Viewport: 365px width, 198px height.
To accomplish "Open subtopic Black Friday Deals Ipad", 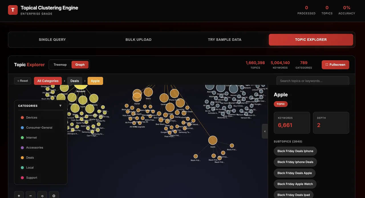I will [x=293, y=195].
